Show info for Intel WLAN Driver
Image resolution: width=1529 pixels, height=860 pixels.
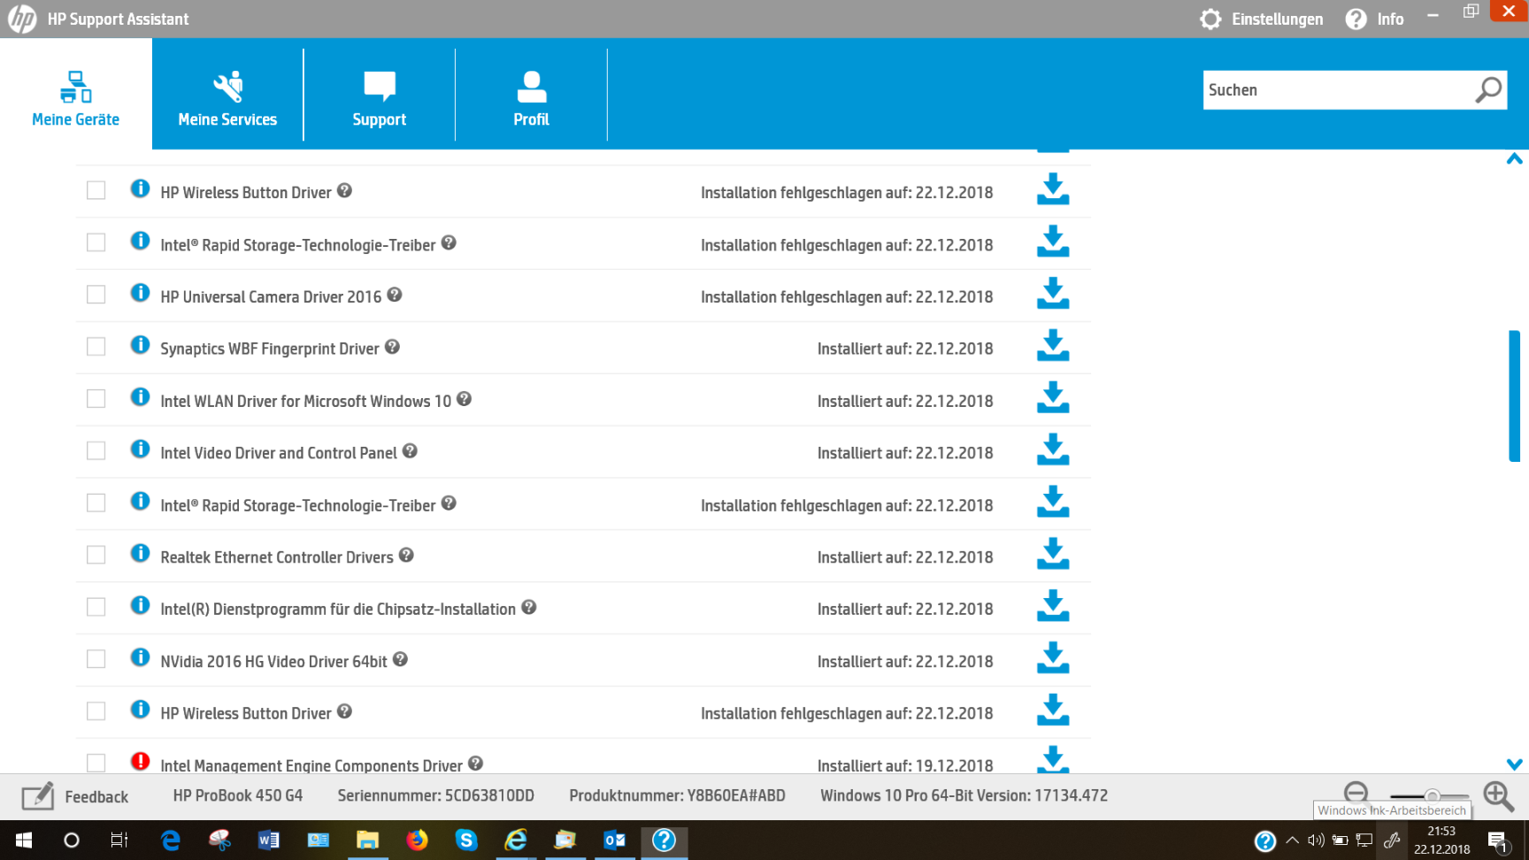coord(140,397)
